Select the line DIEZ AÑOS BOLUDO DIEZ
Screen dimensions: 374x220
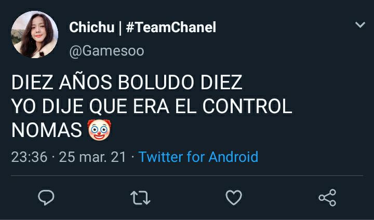(127, 82)
